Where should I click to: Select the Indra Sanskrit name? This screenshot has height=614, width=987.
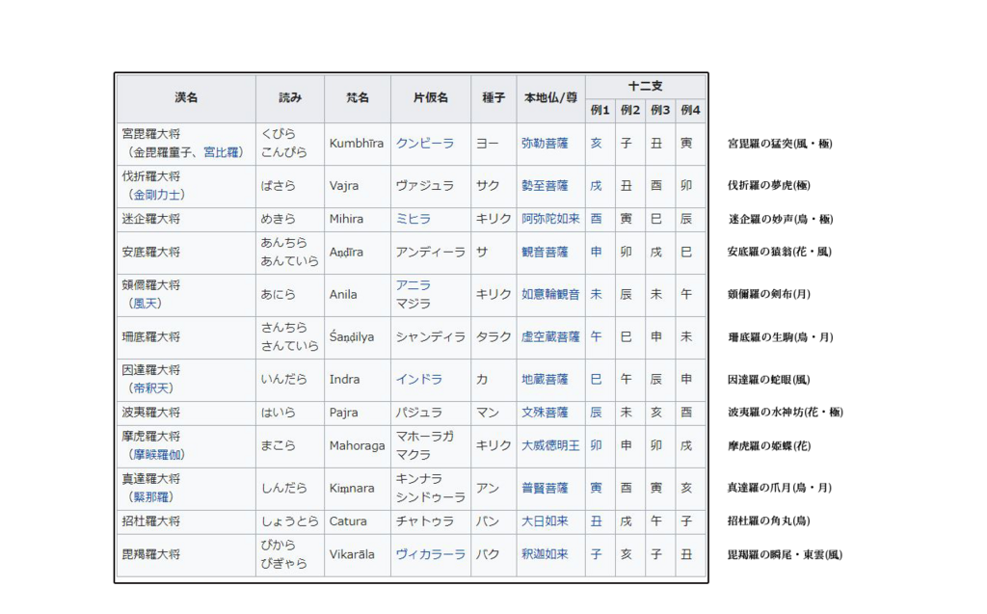click(x=344, y=379)
